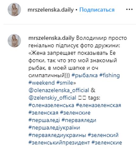Click the Подписаться follow link

(x=97, y=10)
